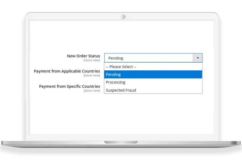Click [store view] under New Order Status

(92, 60)
